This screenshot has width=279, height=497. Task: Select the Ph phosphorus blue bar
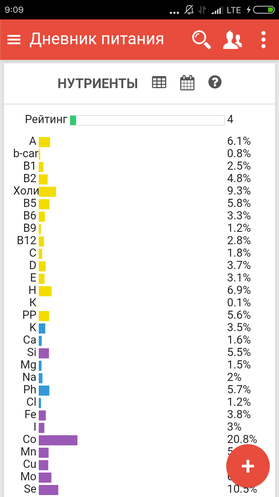[44, 390]
